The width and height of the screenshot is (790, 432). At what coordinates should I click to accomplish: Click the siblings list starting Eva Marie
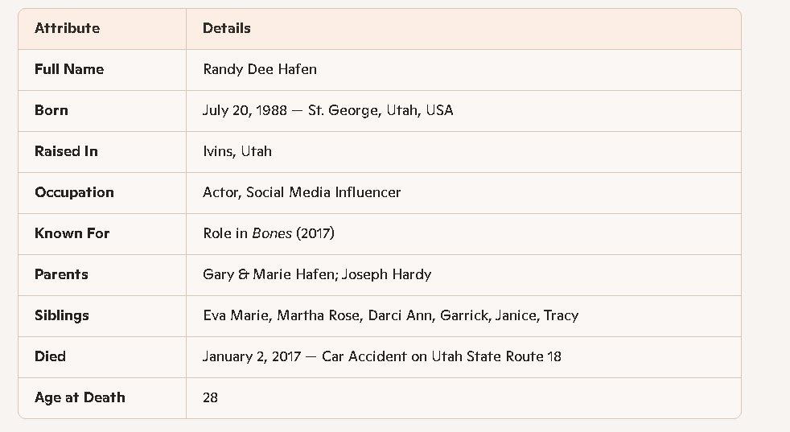coord(390,315)
